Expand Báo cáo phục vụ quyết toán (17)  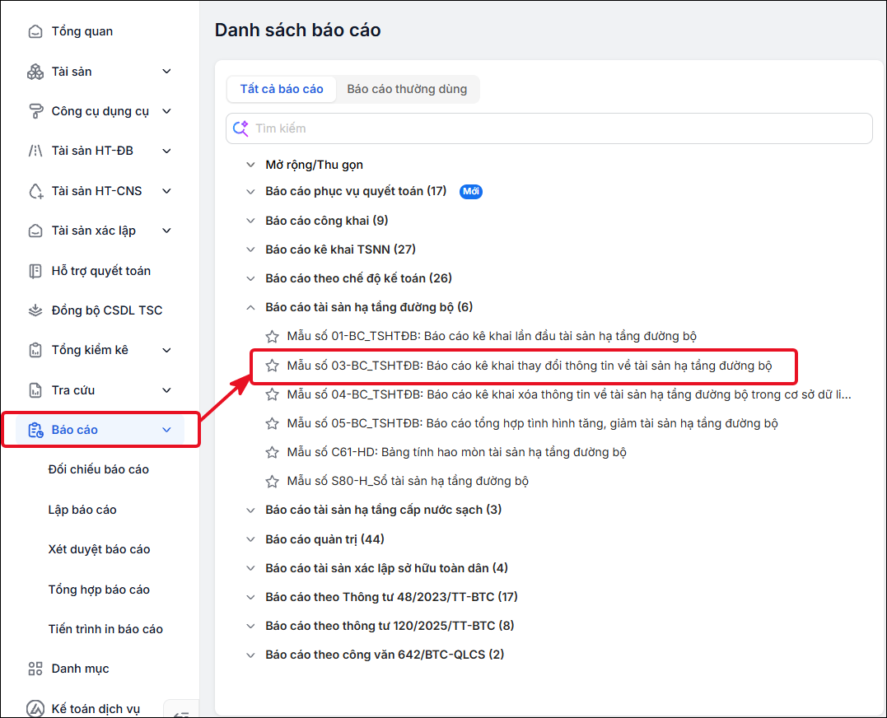pos(250,192)
